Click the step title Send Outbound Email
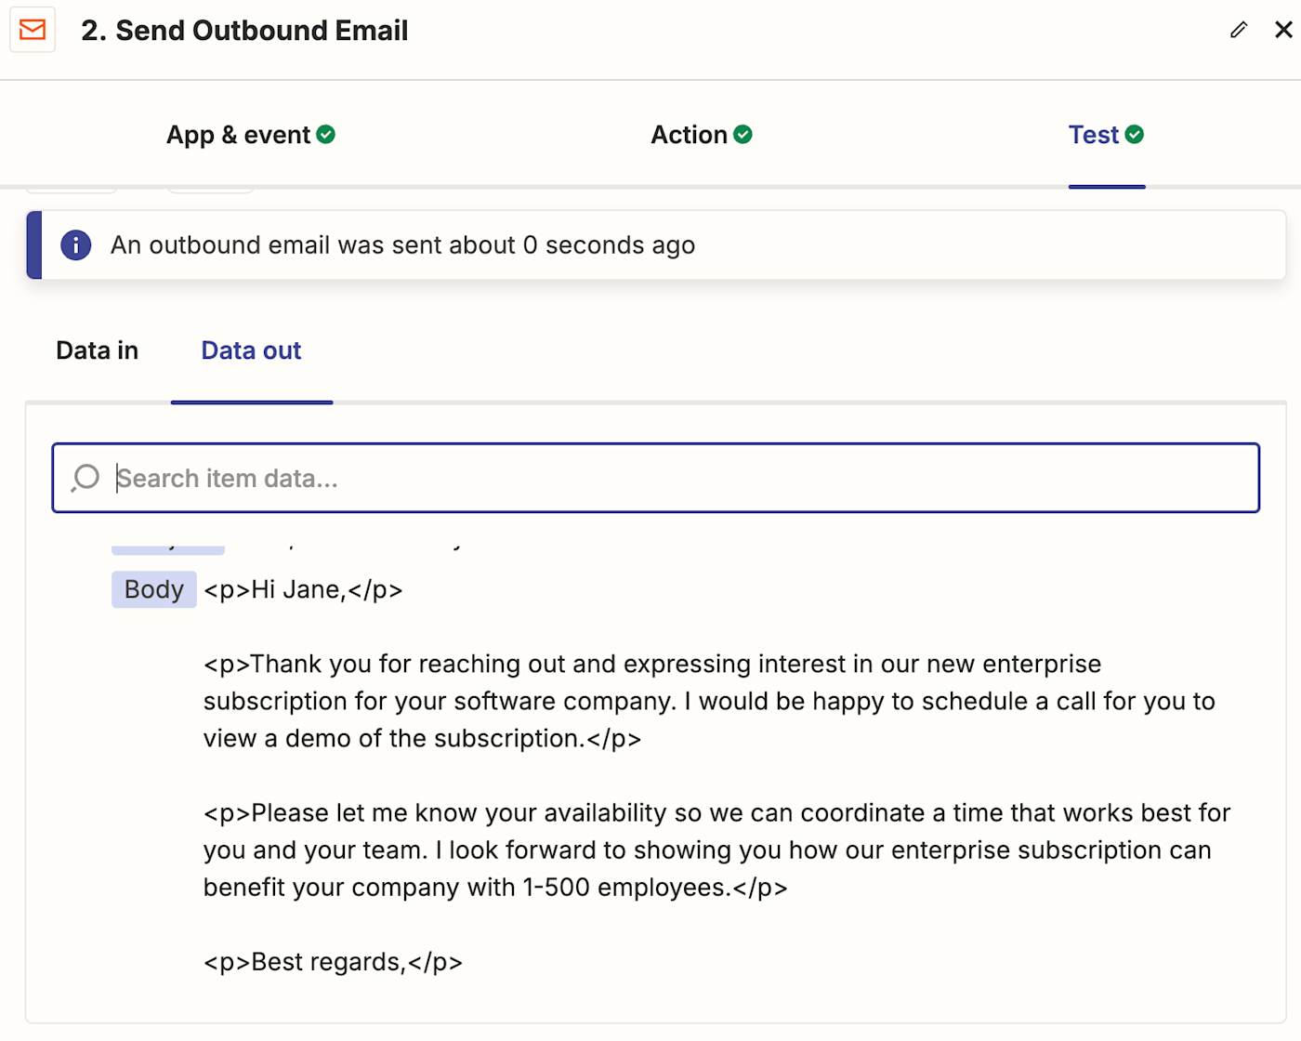The height and width of the screenshot is (1041, 1301). (244, 31)
